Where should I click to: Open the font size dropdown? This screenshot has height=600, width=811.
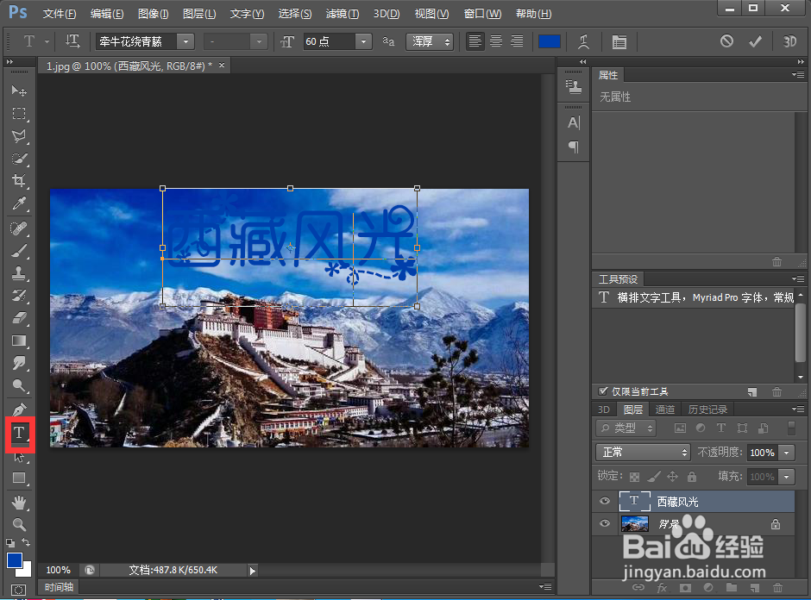point(363,41)
